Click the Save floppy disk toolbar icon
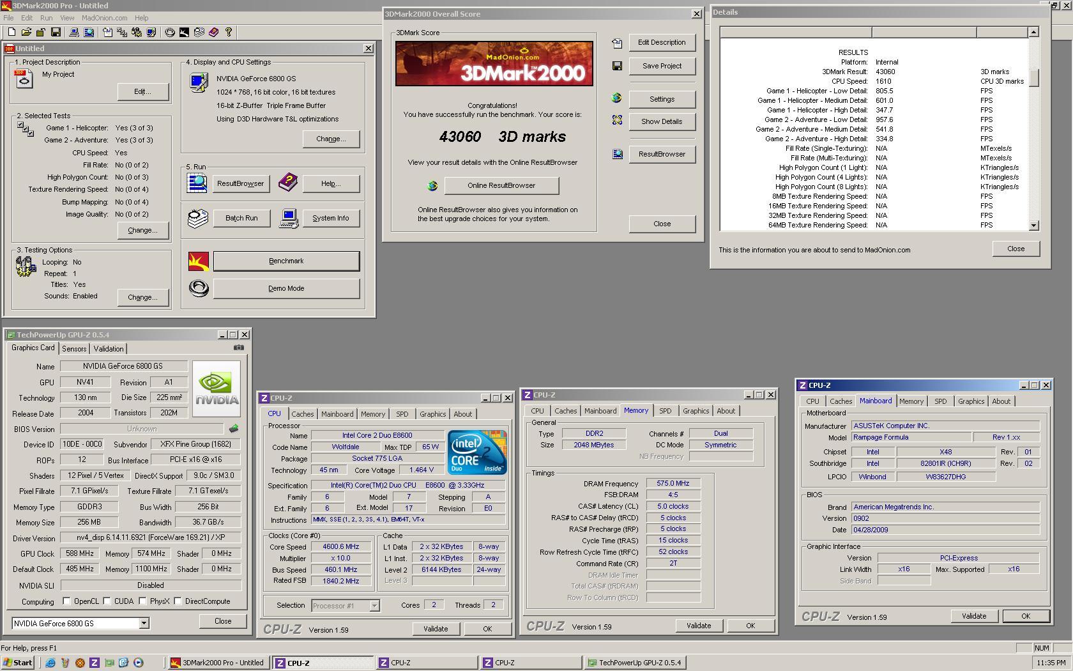This screenshot has width=1073, height=671. (x=56, y=32)
